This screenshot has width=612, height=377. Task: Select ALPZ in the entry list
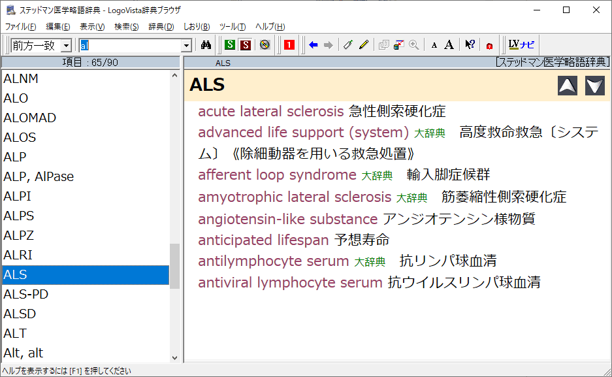tap(86, 235)
